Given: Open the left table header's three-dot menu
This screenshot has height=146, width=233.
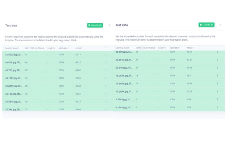Looking at the screenshot, I should click(x=106, y=47).
